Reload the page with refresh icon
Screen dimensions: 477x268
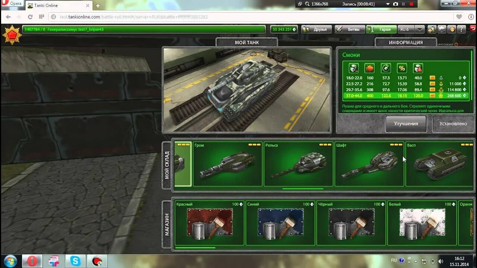click(x=30, y=17)
